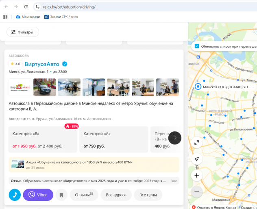This screenshot has height=209, width=257.
Task: Open the 1950 BYN promotion banner
Action: (x=94, y=165)
